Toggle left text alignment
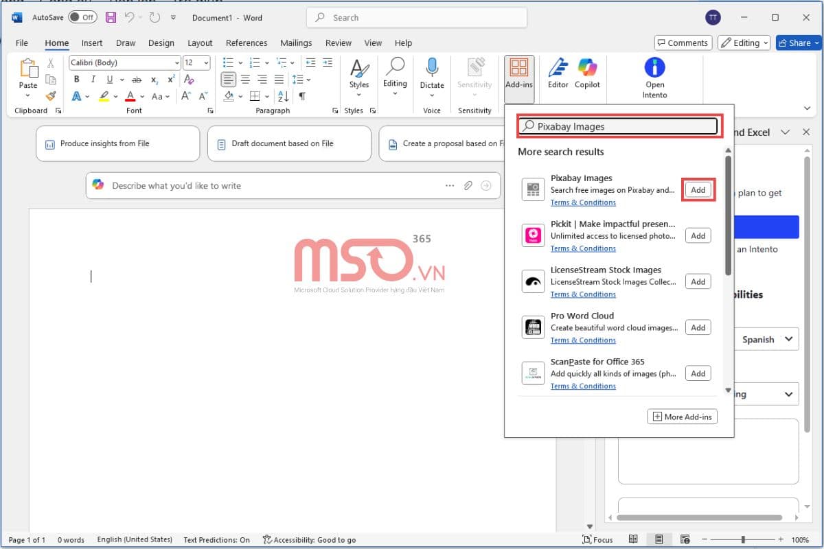824x549 pixels. (x=229, y=80)
